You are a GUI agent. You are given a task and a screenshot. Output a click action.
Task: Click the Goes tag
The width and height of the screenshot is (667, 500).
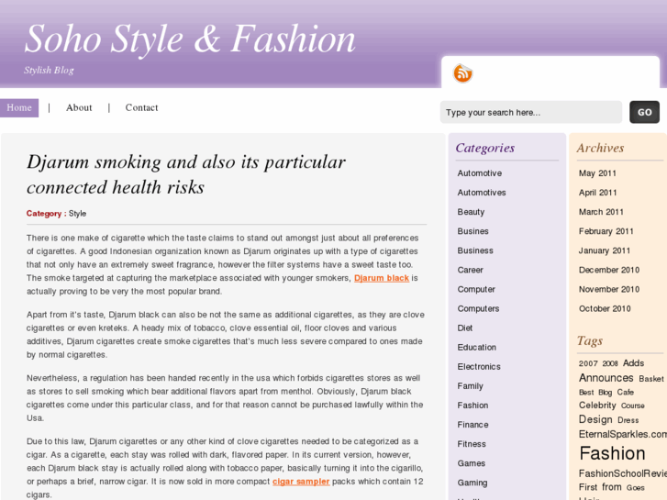635,488
